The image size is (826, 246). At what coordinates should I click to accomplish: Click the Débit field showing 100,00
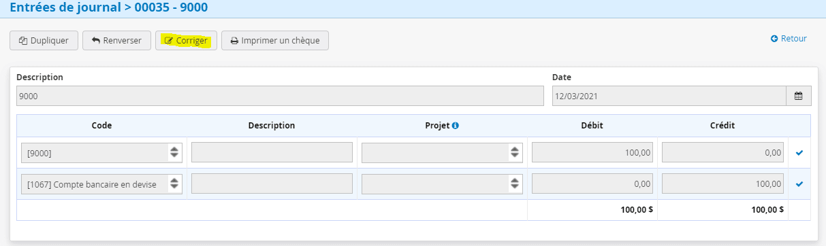pyautogui.click(x=592, y=153)
